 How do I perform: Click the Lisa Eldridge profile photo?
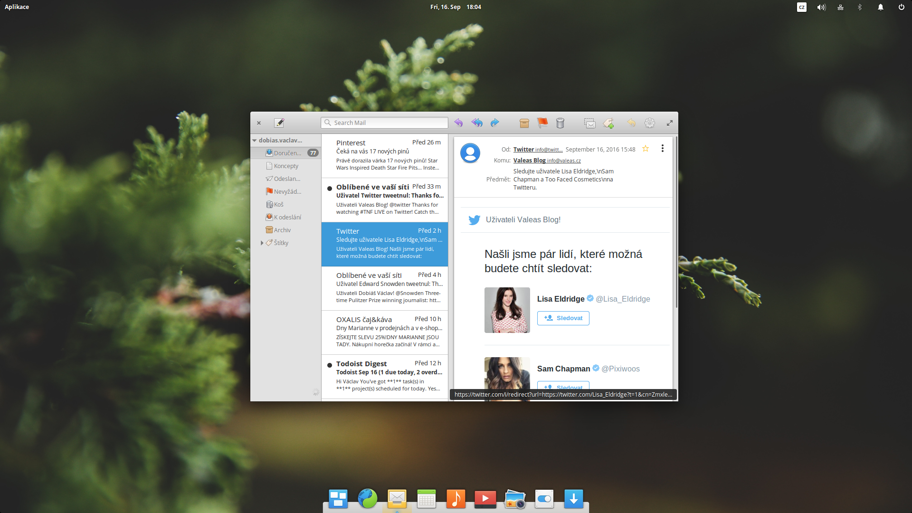tap(507, 310)
